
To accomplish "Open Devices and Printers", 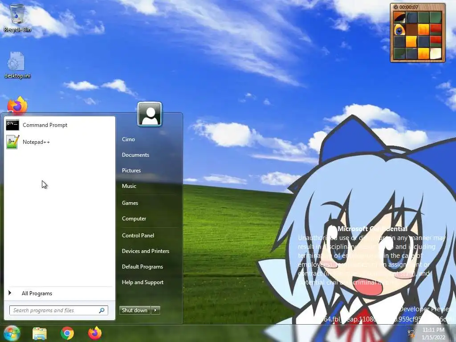I will (x=146, y=251).
